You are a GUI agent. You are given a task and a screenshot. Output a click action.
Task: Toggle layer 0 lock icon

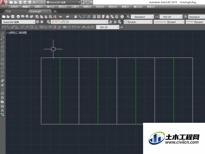click(62, 22)
